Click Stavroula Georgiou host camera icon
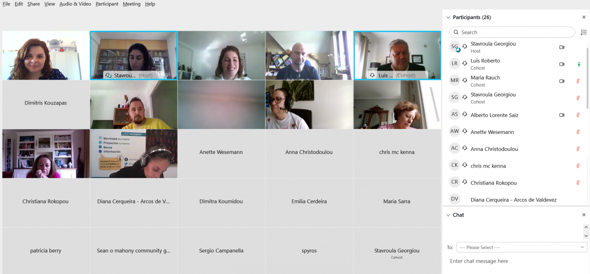590x274 pixels. [561, 48]
